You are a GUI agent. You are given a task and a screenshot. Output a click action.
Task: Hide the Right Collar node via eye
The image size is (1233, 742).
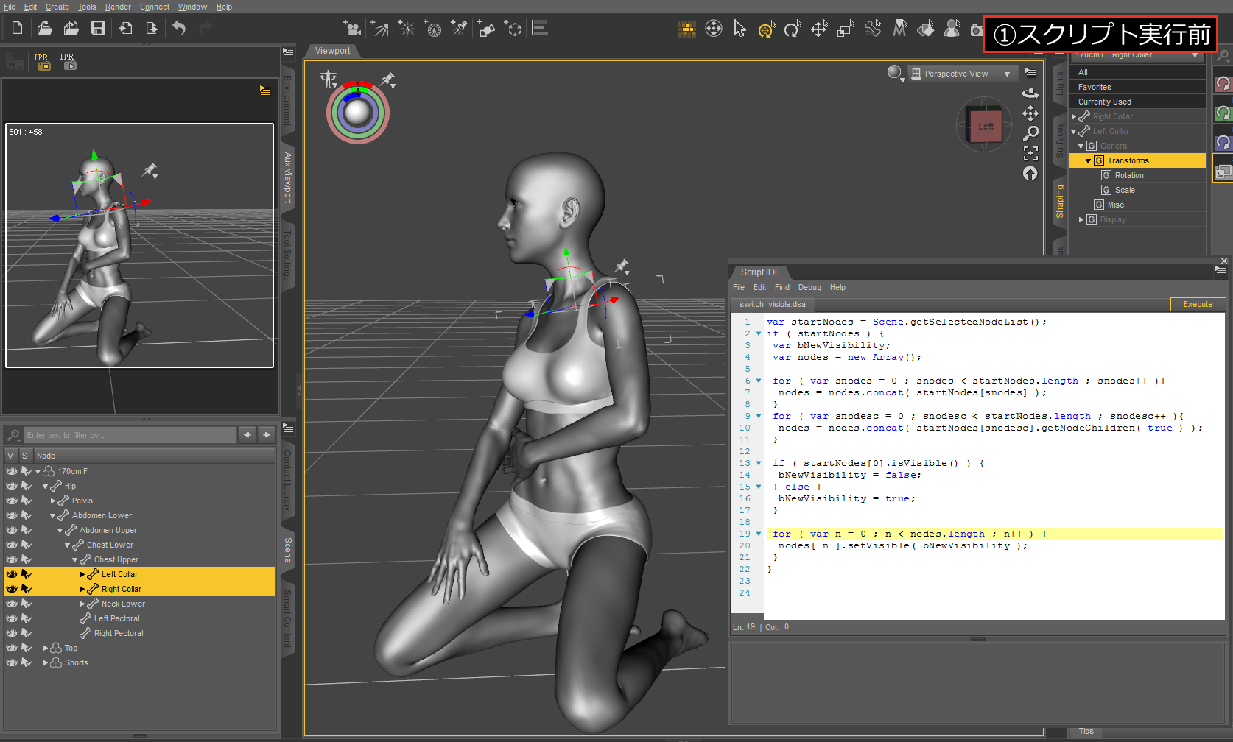(x=12, y=589)
